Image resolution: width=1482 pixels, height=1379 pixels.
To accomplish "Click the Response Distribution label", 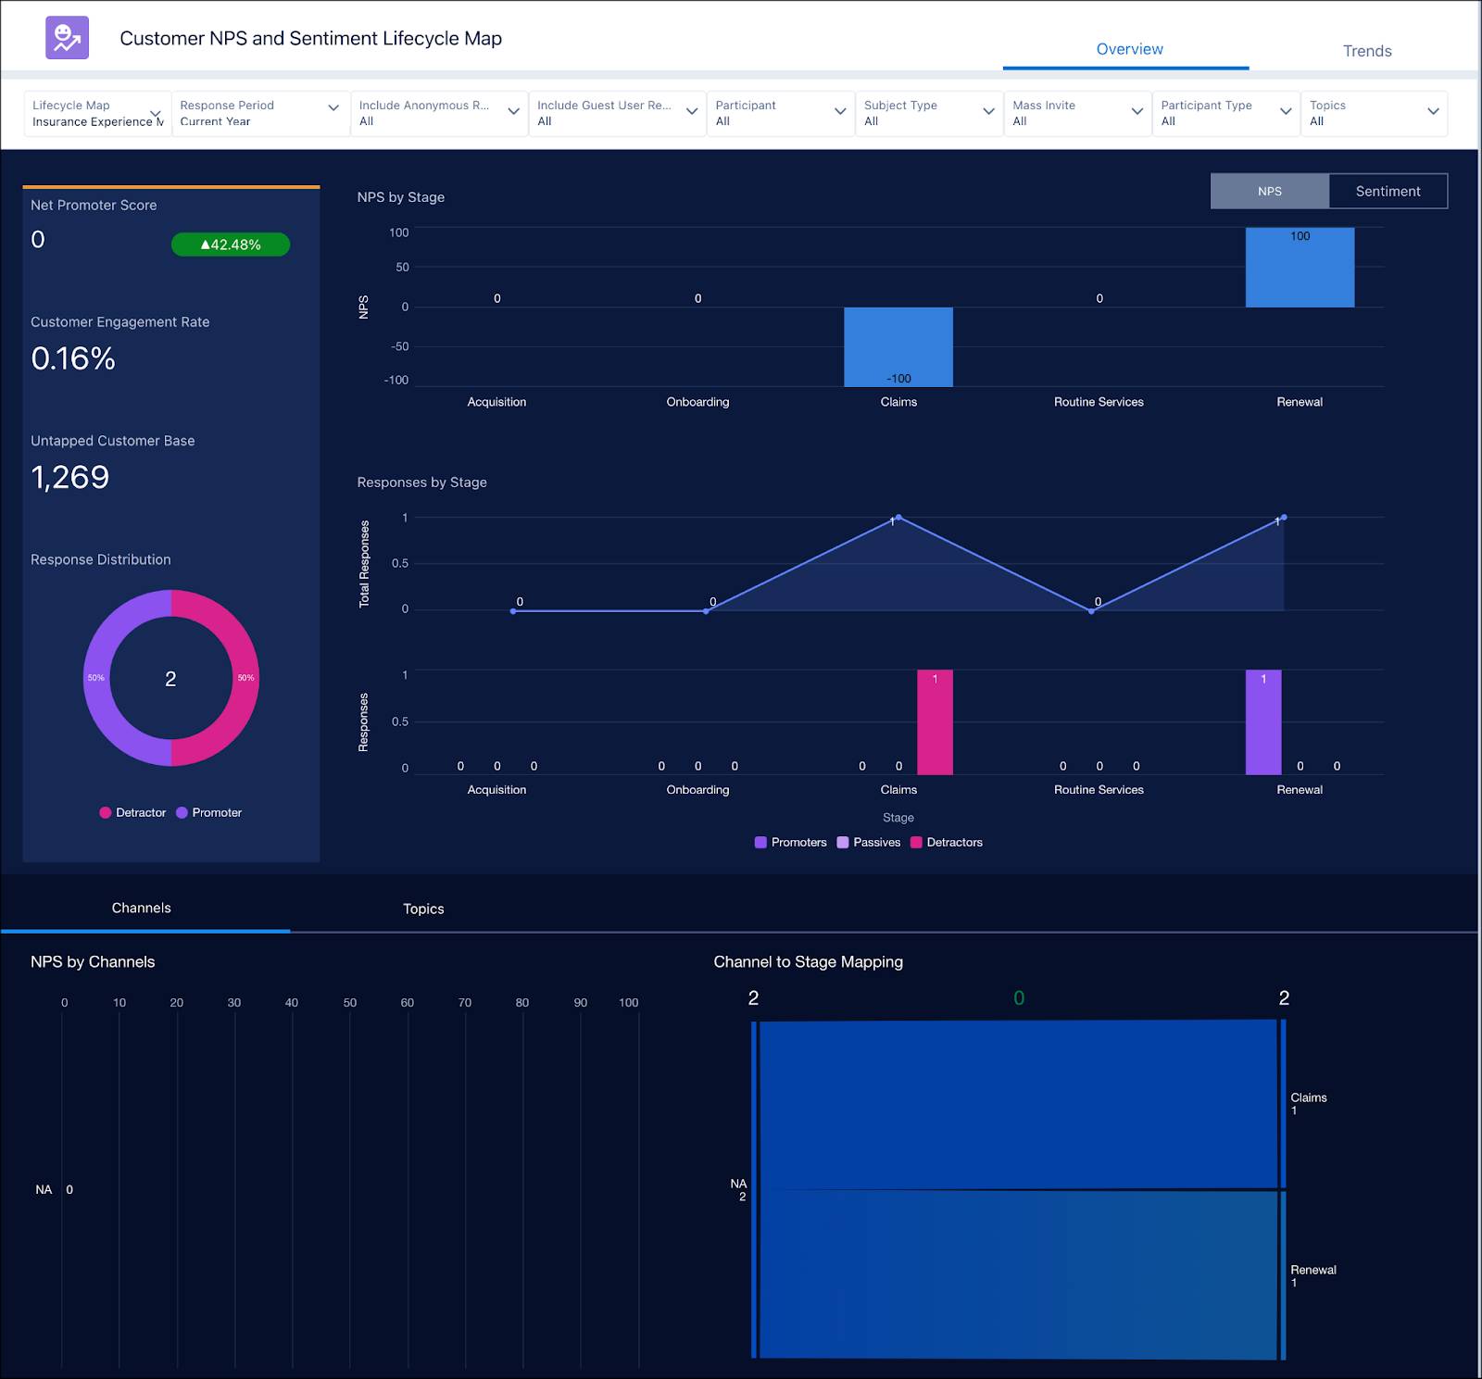I will coord(101,559).
